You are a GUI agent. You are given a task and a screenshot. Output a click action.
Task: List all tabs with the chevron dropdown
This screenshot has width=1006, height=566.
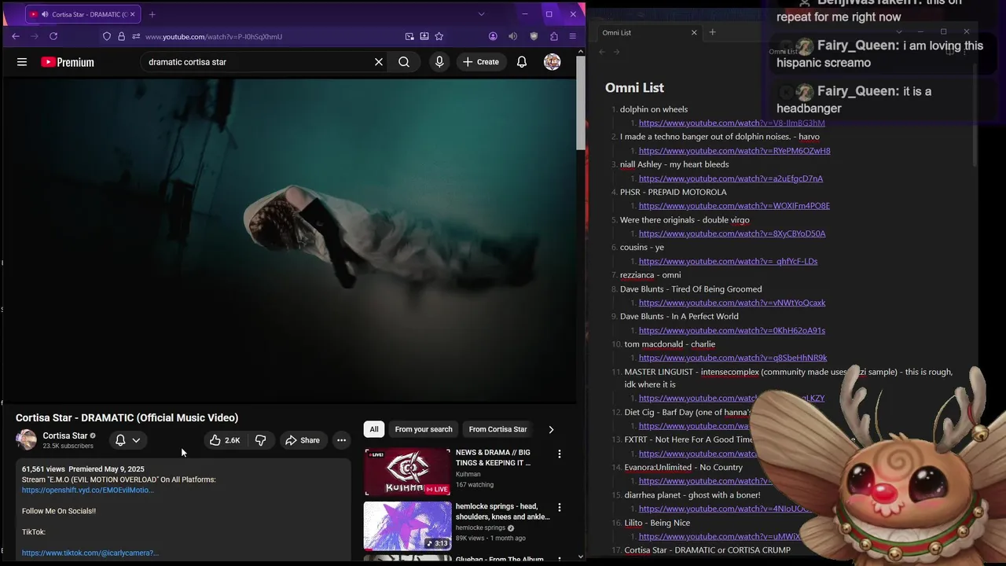(481, 14)
